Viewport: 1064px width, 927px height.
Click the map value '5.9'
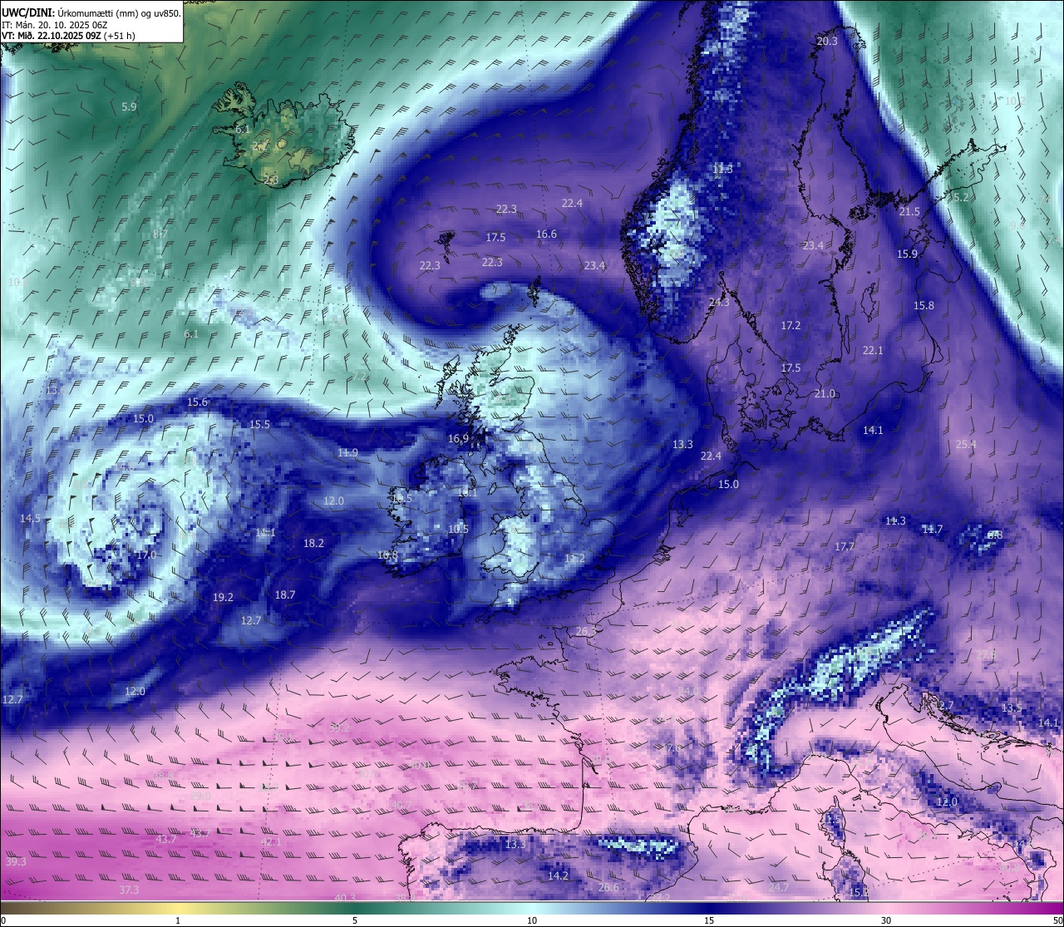pyautogui.click(x=129, y=106)
